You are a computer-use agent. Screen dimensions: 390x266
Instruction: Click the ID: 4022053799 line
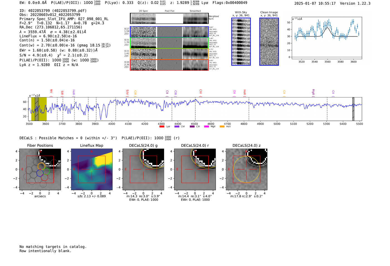(x=53, y=11)
